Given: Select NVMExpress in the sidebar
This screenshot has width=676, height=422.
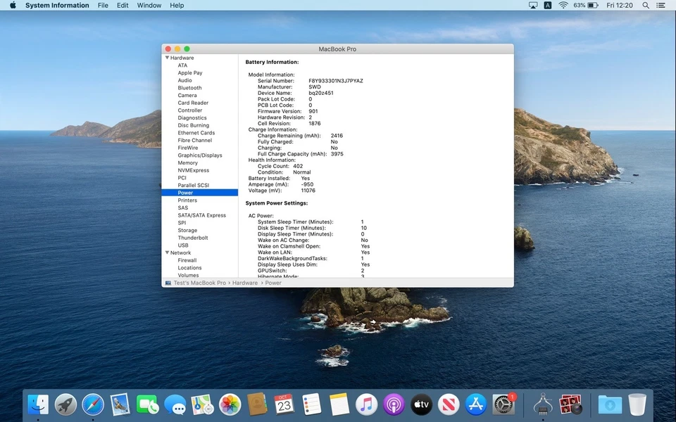Looking at the screenshot, I should 194,170.
